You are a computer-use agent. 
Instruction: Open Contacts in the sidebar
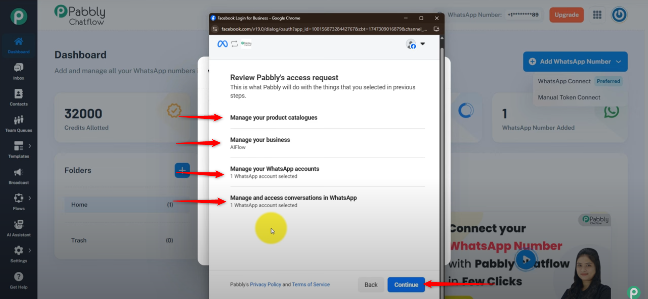pos(19,98)
